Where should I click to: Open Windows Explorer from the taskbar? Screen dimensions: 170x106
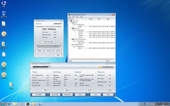pyautogui.click(x=15, y=104)
